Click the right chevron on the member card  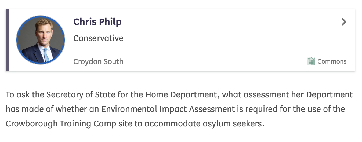(x=344, y=22)
